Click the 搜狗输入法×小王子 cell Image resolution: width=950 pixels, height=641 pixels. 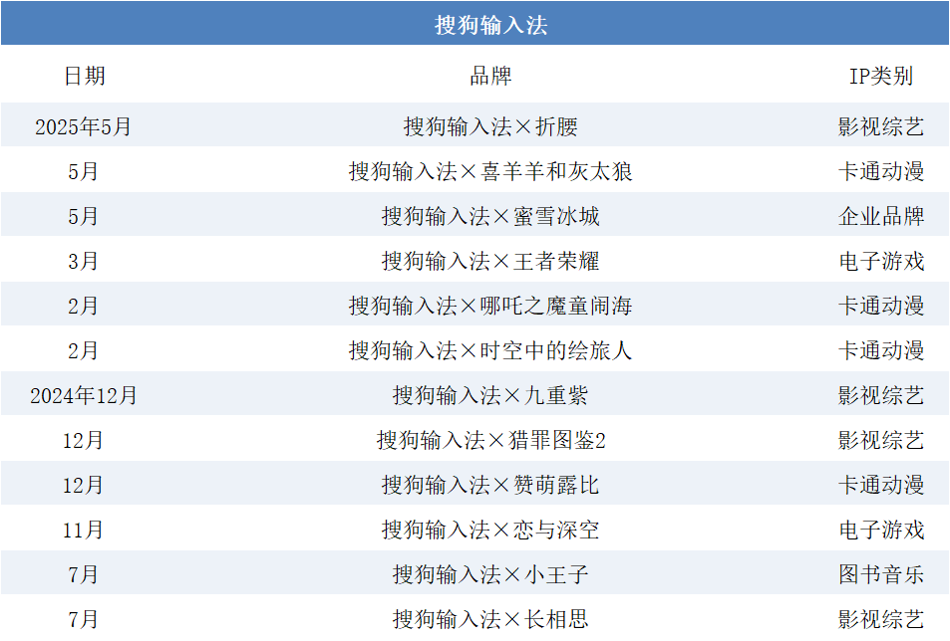point(490,574)
